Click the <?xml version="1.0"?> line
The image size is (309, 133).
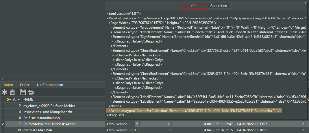123,14
